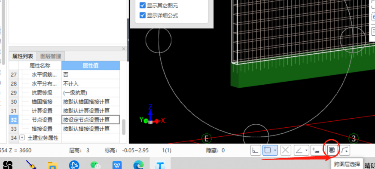Click row number 27 in the property list

point(14,75)
